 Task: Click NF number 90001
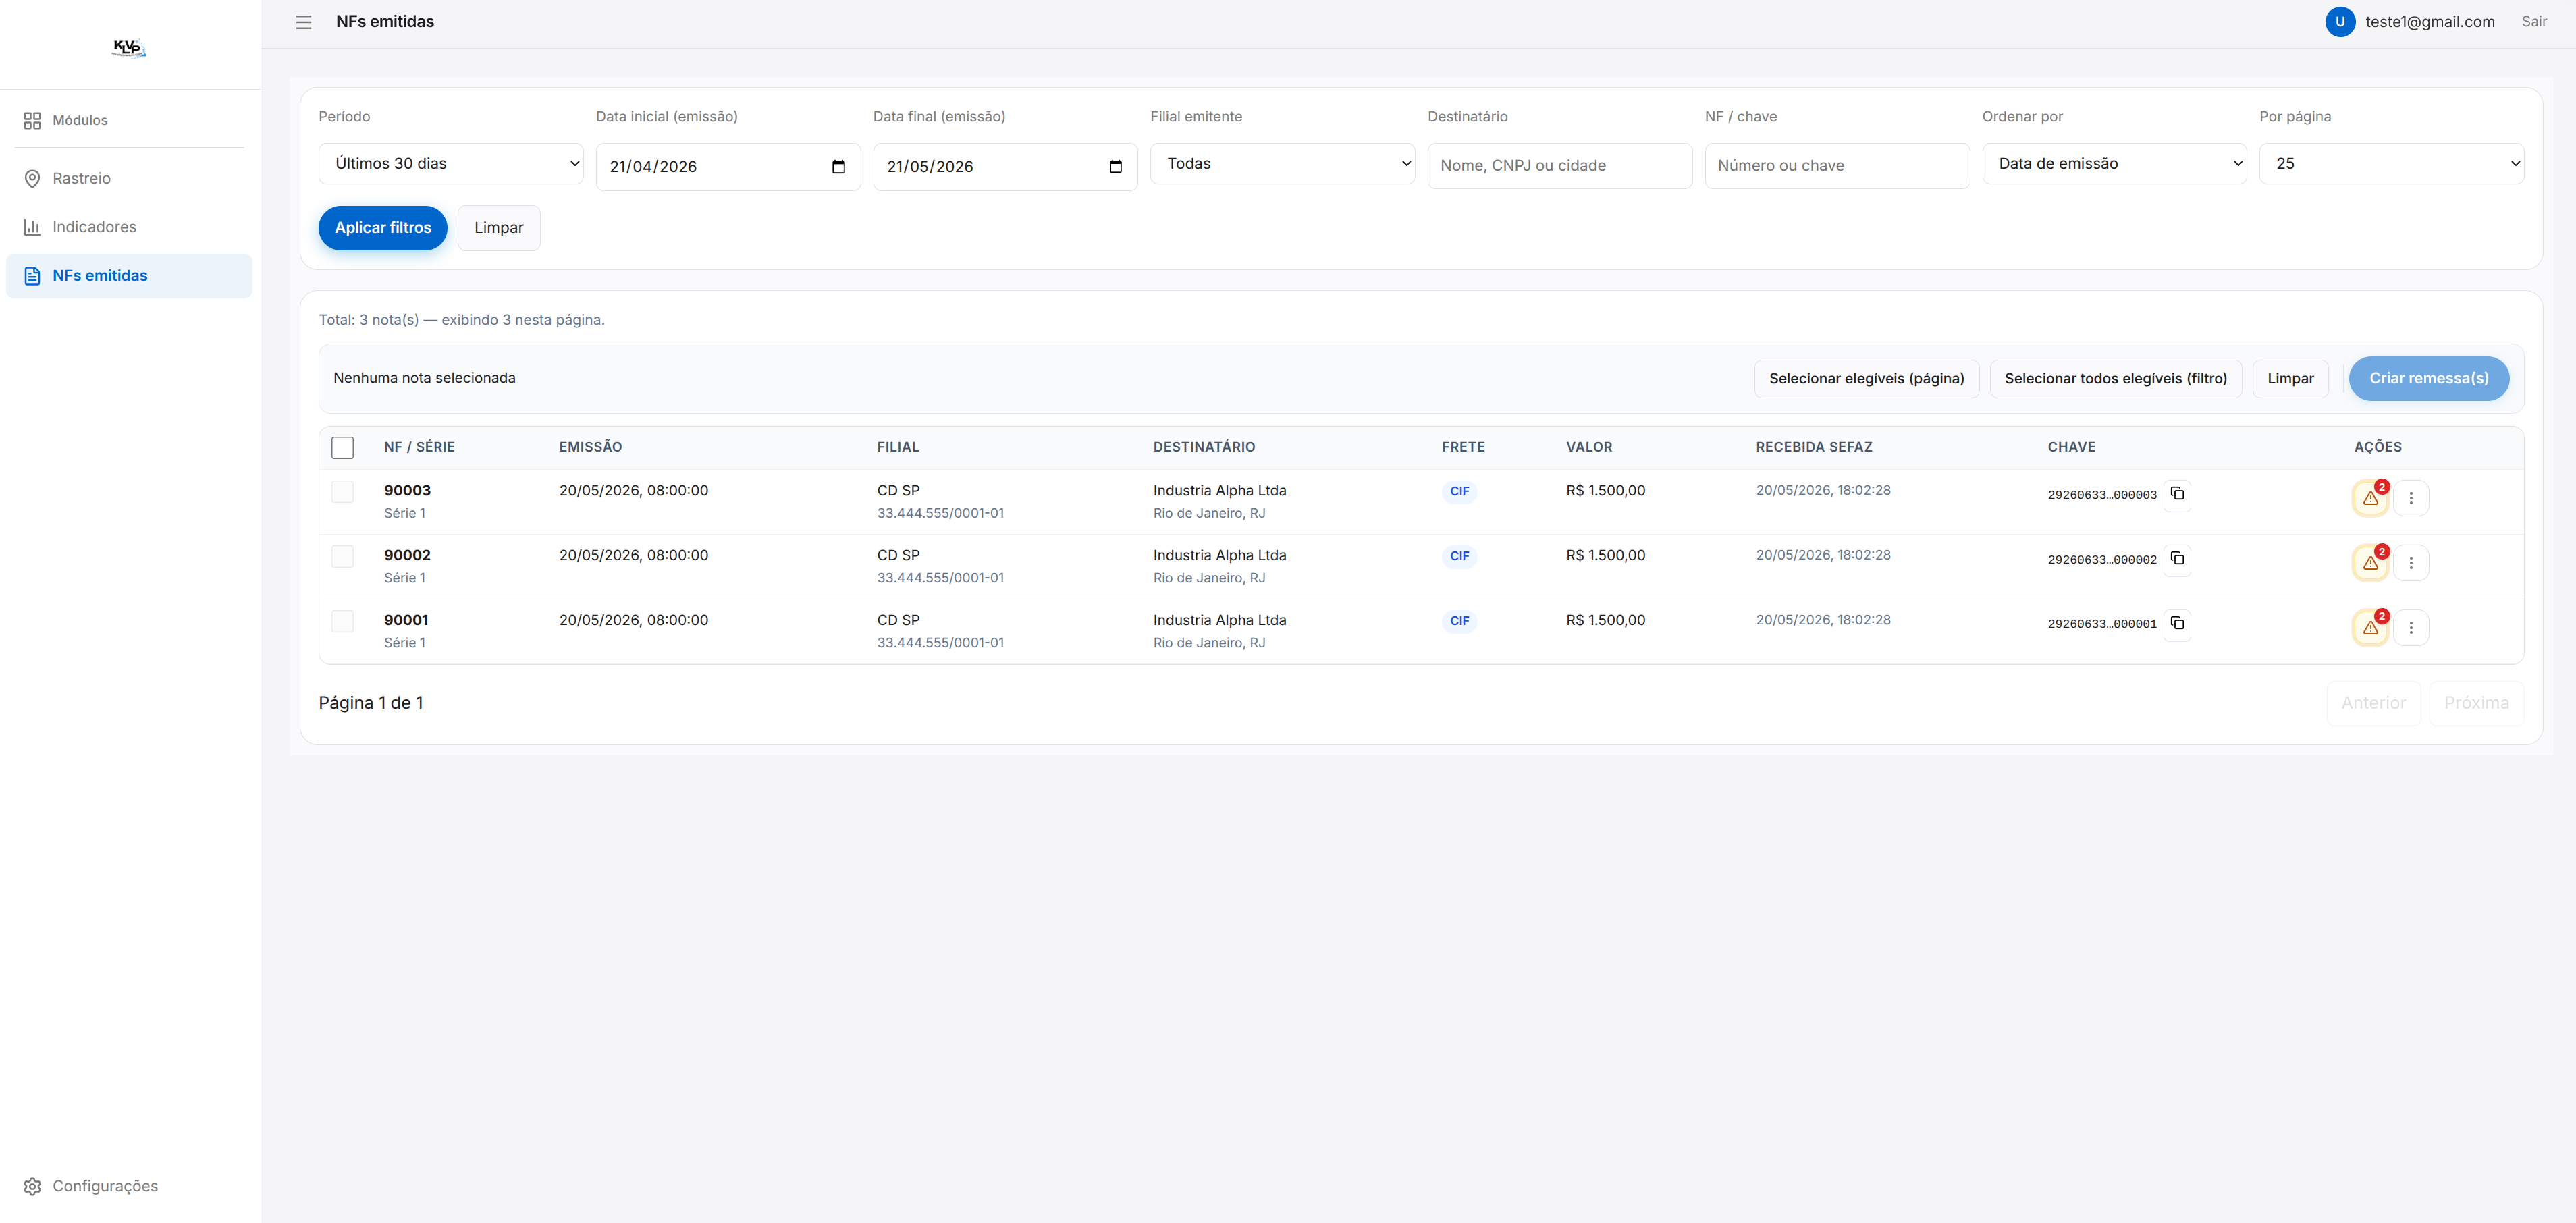406,621
